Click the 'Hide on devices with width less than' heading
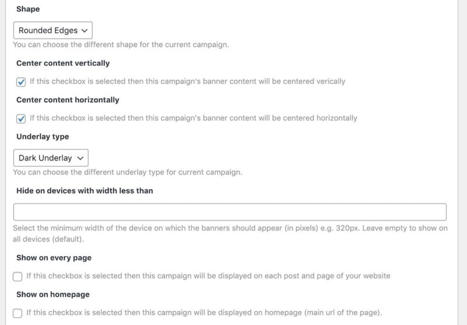 (85, 190)
